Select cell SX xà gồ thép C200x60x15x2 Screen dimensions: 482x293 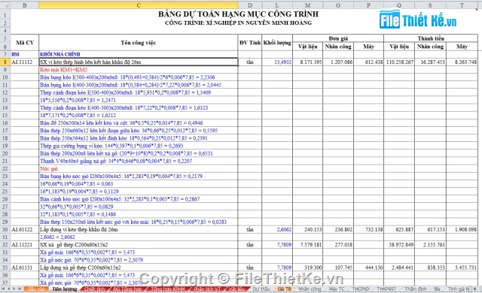[139, 245]
